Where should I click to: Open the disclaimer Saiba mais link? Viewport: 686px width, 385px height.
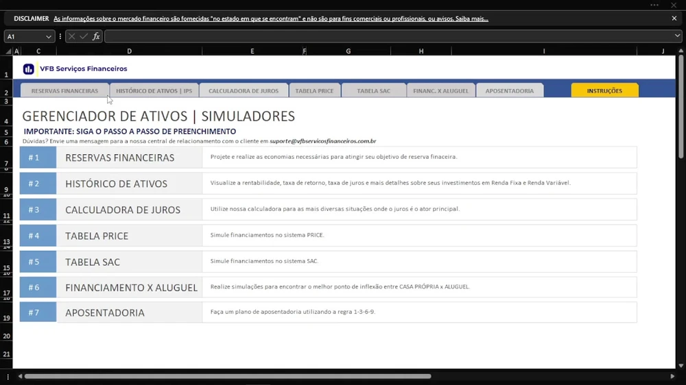pyautogui.click(x=472, y=18)
